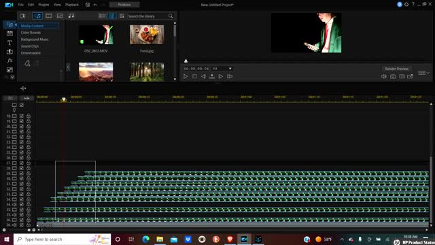Take a snapshot with camera icon
This screenshot has width=435, height=245.
click(393, 76)
